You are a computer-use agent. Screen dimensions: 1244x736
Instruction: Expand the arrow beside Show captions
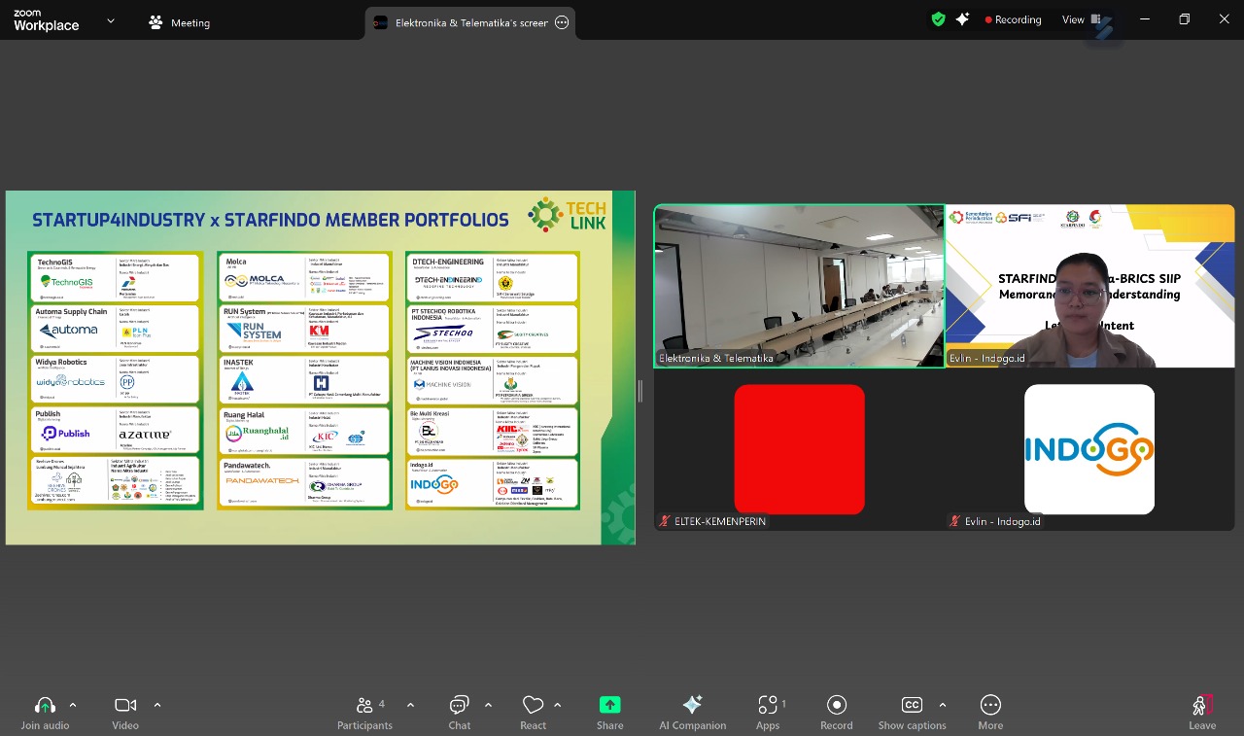942,705
